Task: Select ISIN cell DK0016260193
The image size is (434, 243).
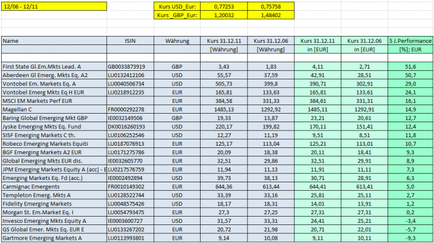Action: tap(130, 127)
